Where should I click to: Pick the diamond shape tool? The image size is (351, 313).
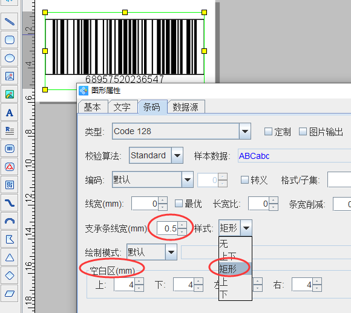pos(10,276)
